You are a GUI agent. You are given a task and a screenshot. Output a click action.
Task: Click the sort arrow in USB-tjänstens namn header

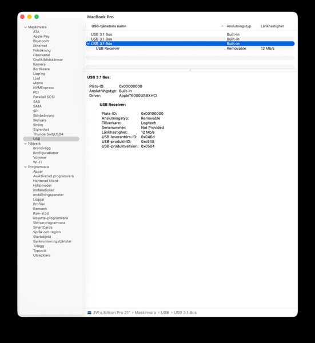[222, 26]
